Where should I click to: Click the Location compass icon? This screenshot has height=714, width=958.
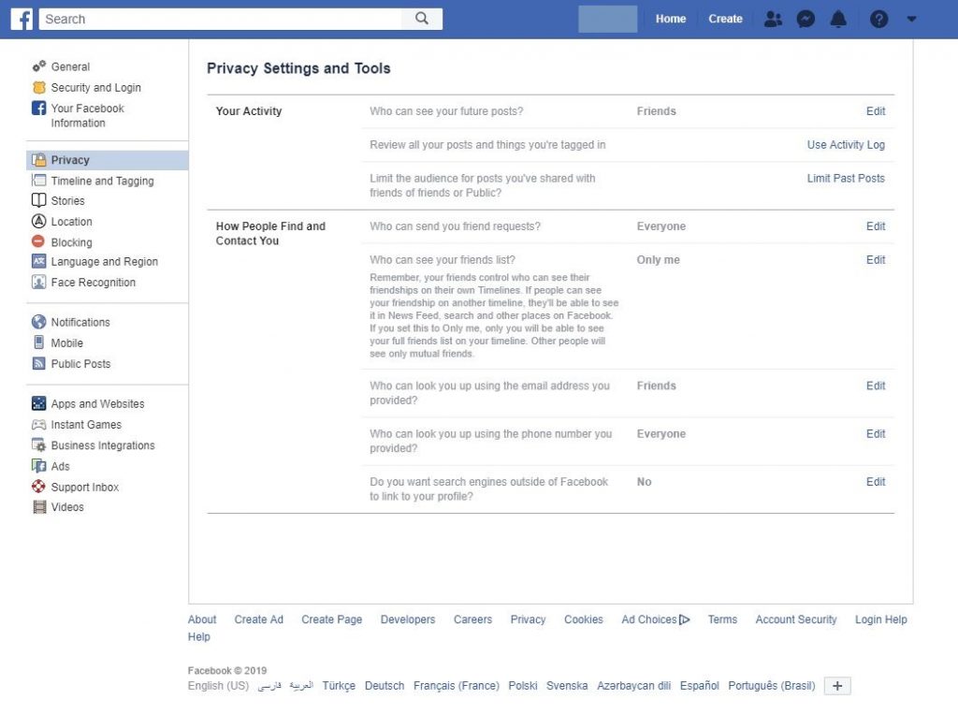(39, 221)
